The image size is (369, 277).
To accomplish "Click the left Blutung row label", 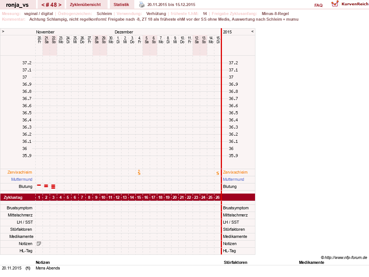I will coord(26,186).
